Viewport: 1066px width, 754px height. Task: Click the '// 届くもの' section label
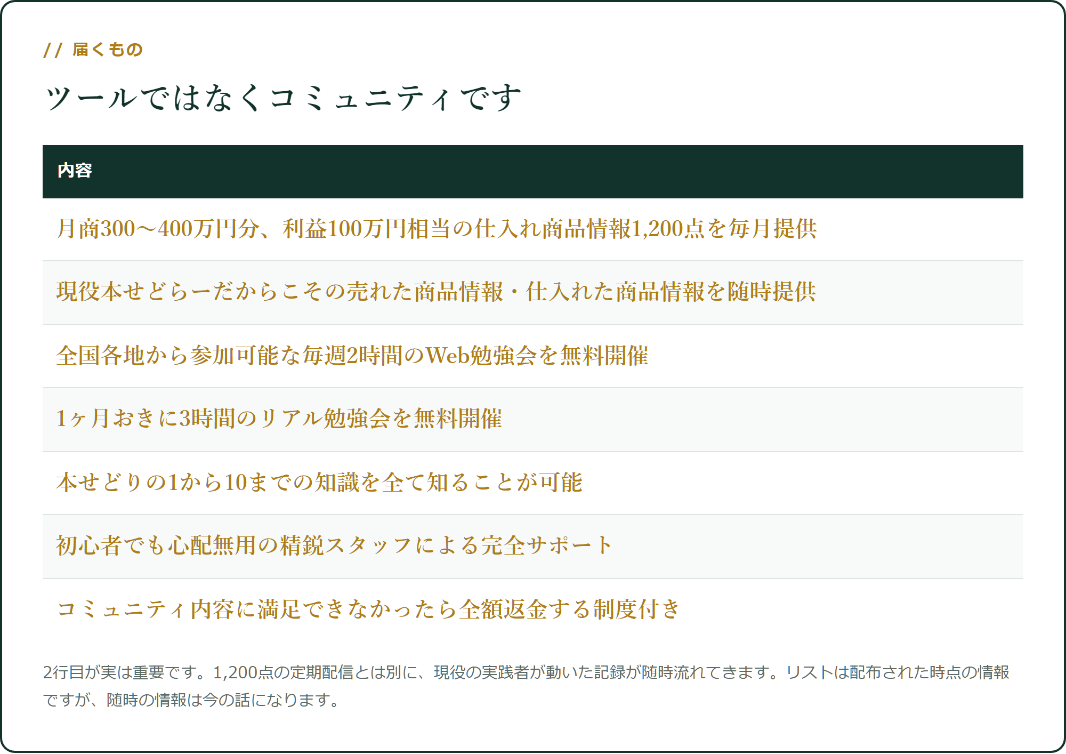click(93, 50)
